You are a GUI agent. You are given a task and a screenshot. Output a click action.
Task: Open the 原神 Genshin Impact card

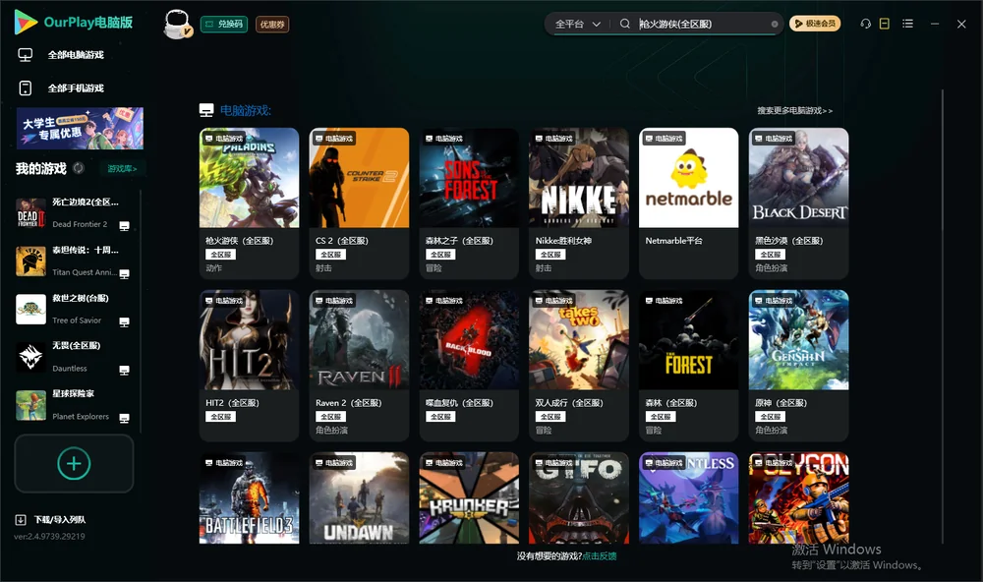798,366
